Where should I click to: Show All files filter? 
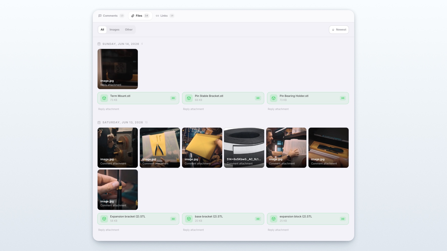pyautogui.click(x=102, y=30)
